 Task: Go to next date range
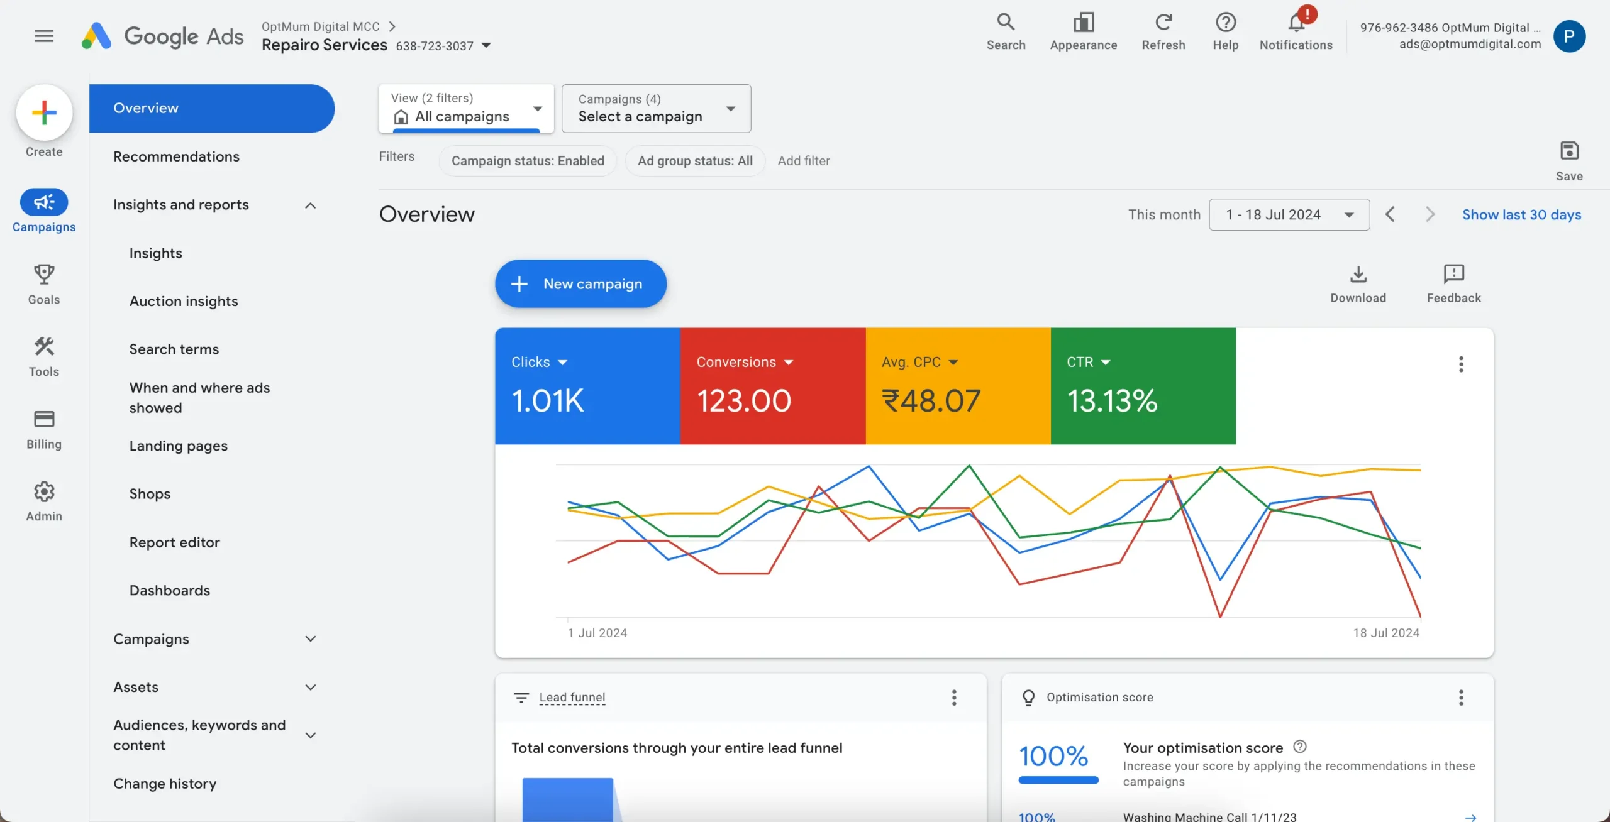(x=1430, y=214)
